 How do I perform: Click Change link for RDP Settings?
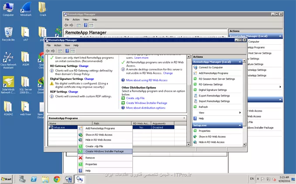(x=73, y=92)
